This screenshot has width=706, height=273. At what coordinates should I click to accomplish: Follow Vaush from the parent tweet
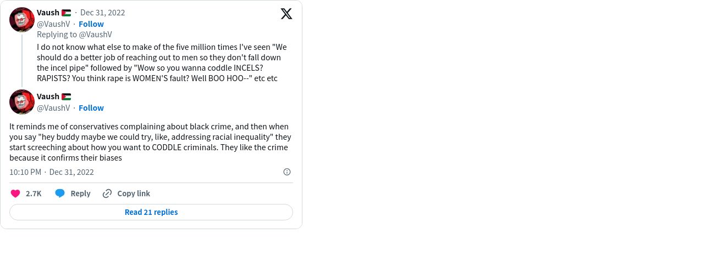click(91, 24)
